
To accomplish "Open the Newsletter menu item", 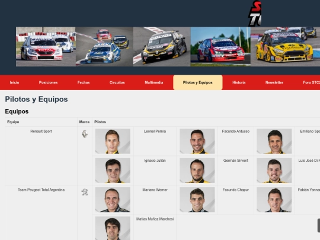I will [x=274, y=82].
